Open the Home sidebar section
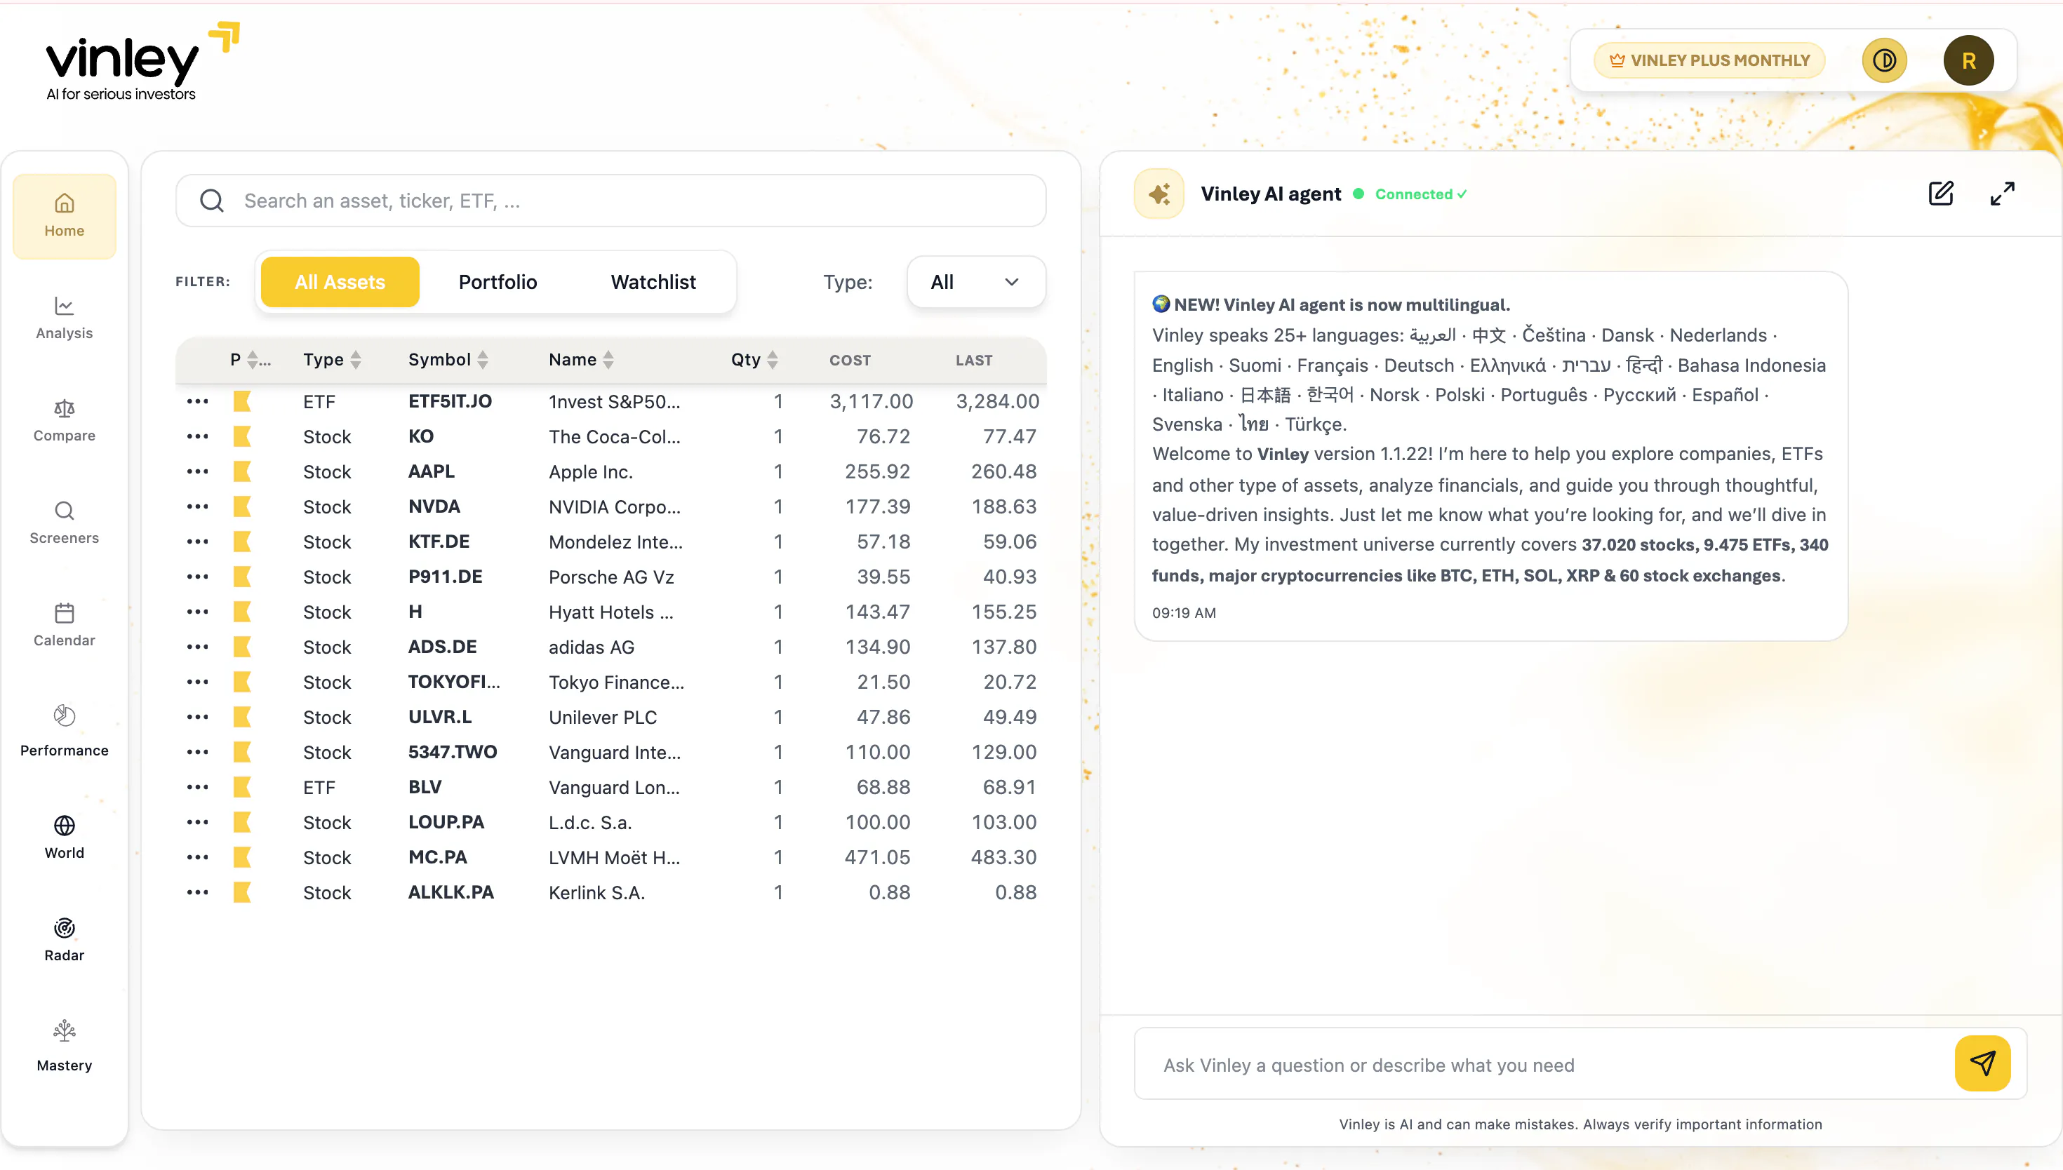This screenshot has width=2063, height=1170. point(65,216)
